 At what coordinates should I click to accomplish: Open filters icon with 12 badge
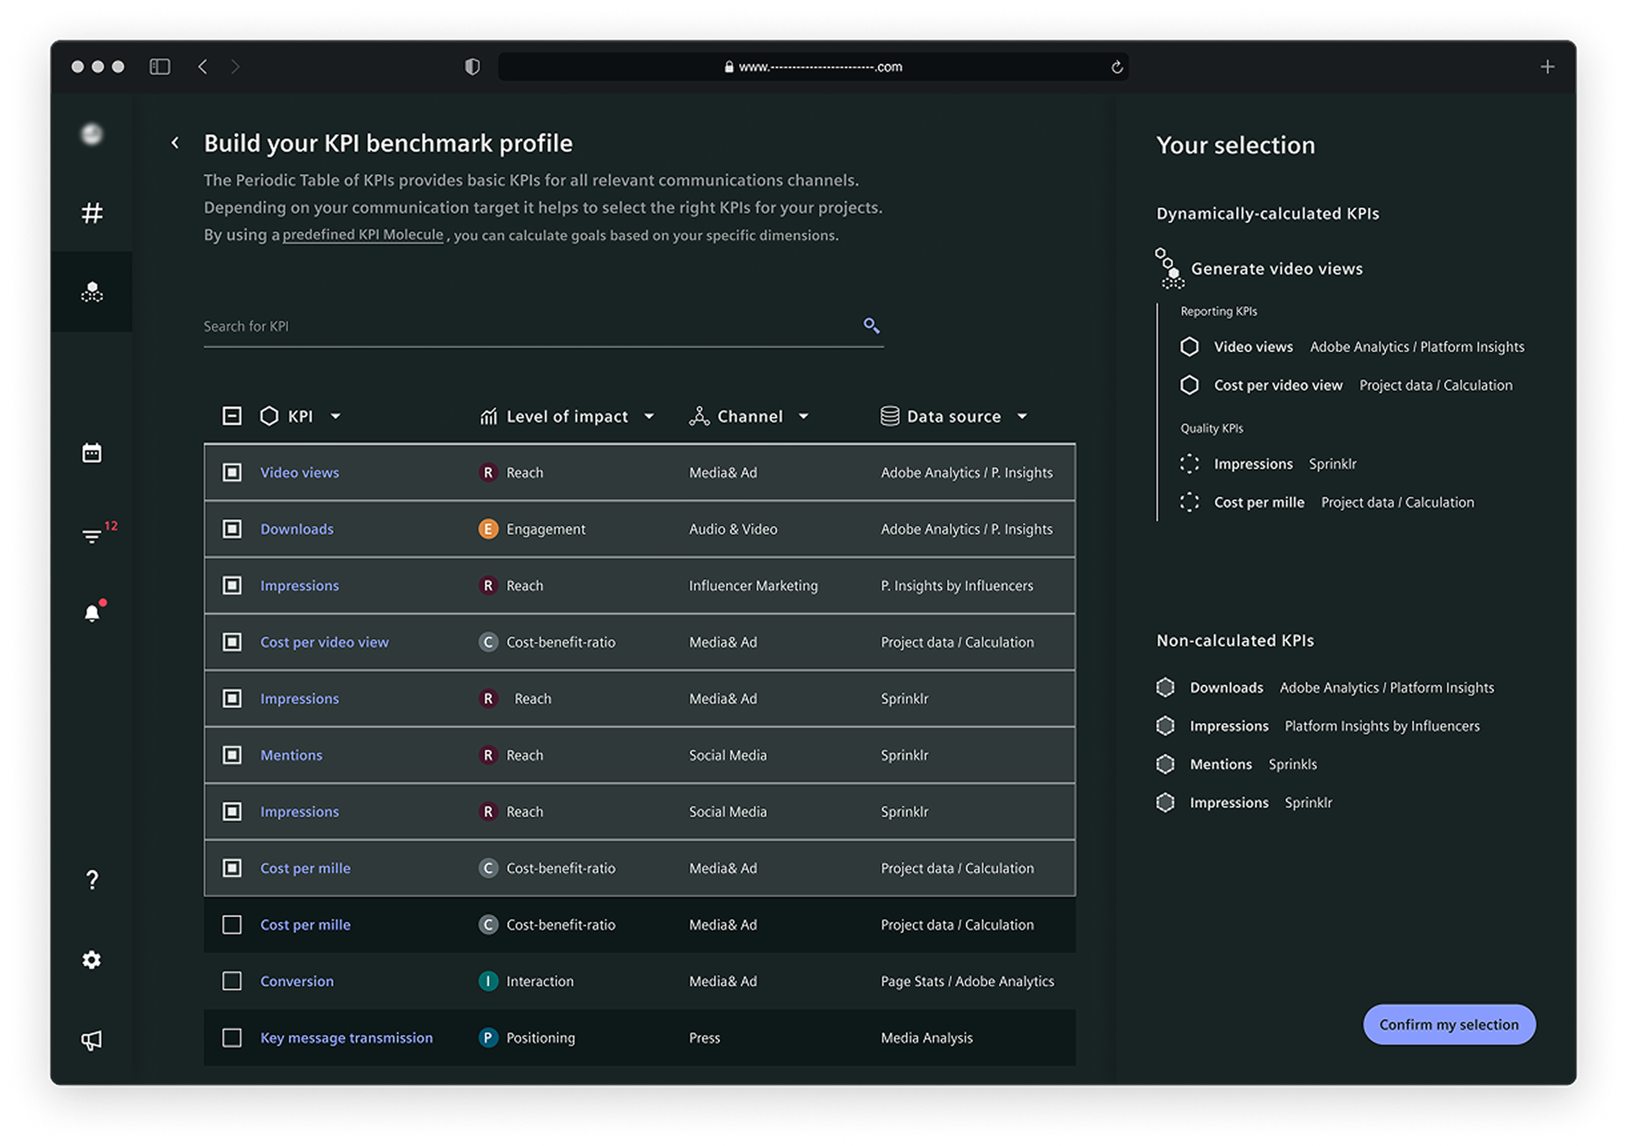coord(92,536)
